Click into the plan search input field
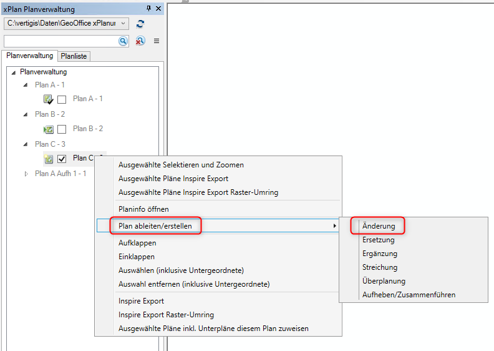 click(x=61, y=41)
